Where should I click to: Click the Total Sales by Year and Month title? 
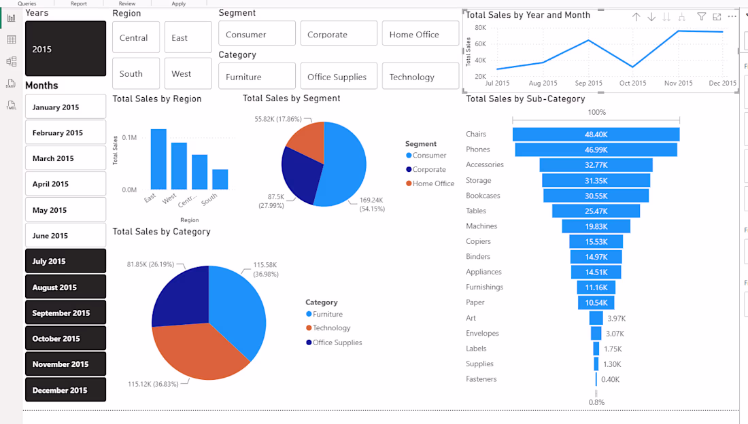(528, 15)
